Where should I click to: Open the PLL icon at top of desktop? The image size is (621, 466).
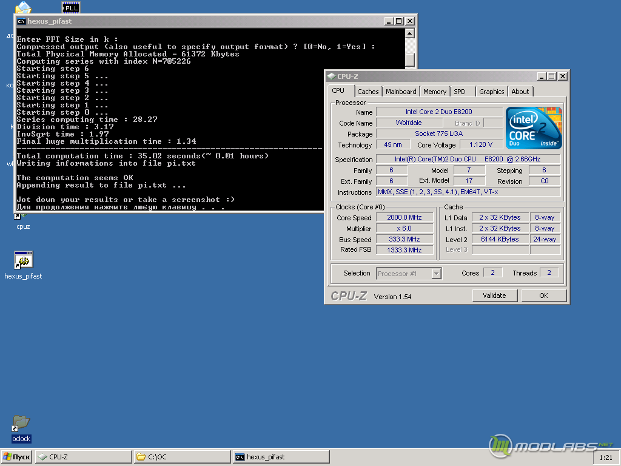click(72, 7)
